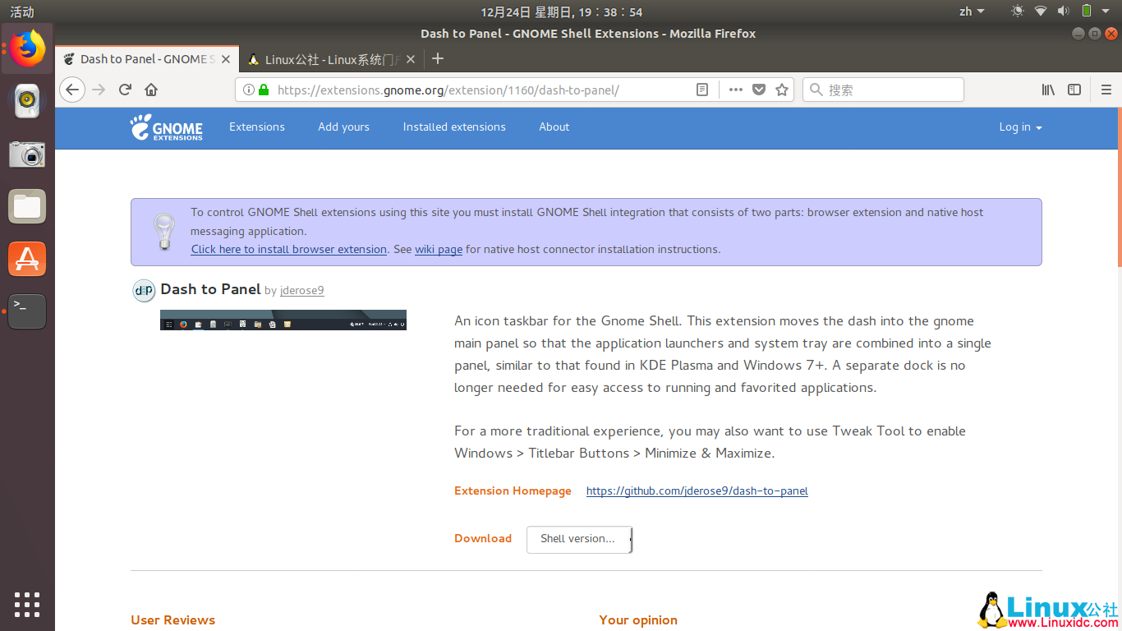This screenshot has width=1122, height=631.
Task: Go to the Firefox home page
Action: tap(151, 90)
